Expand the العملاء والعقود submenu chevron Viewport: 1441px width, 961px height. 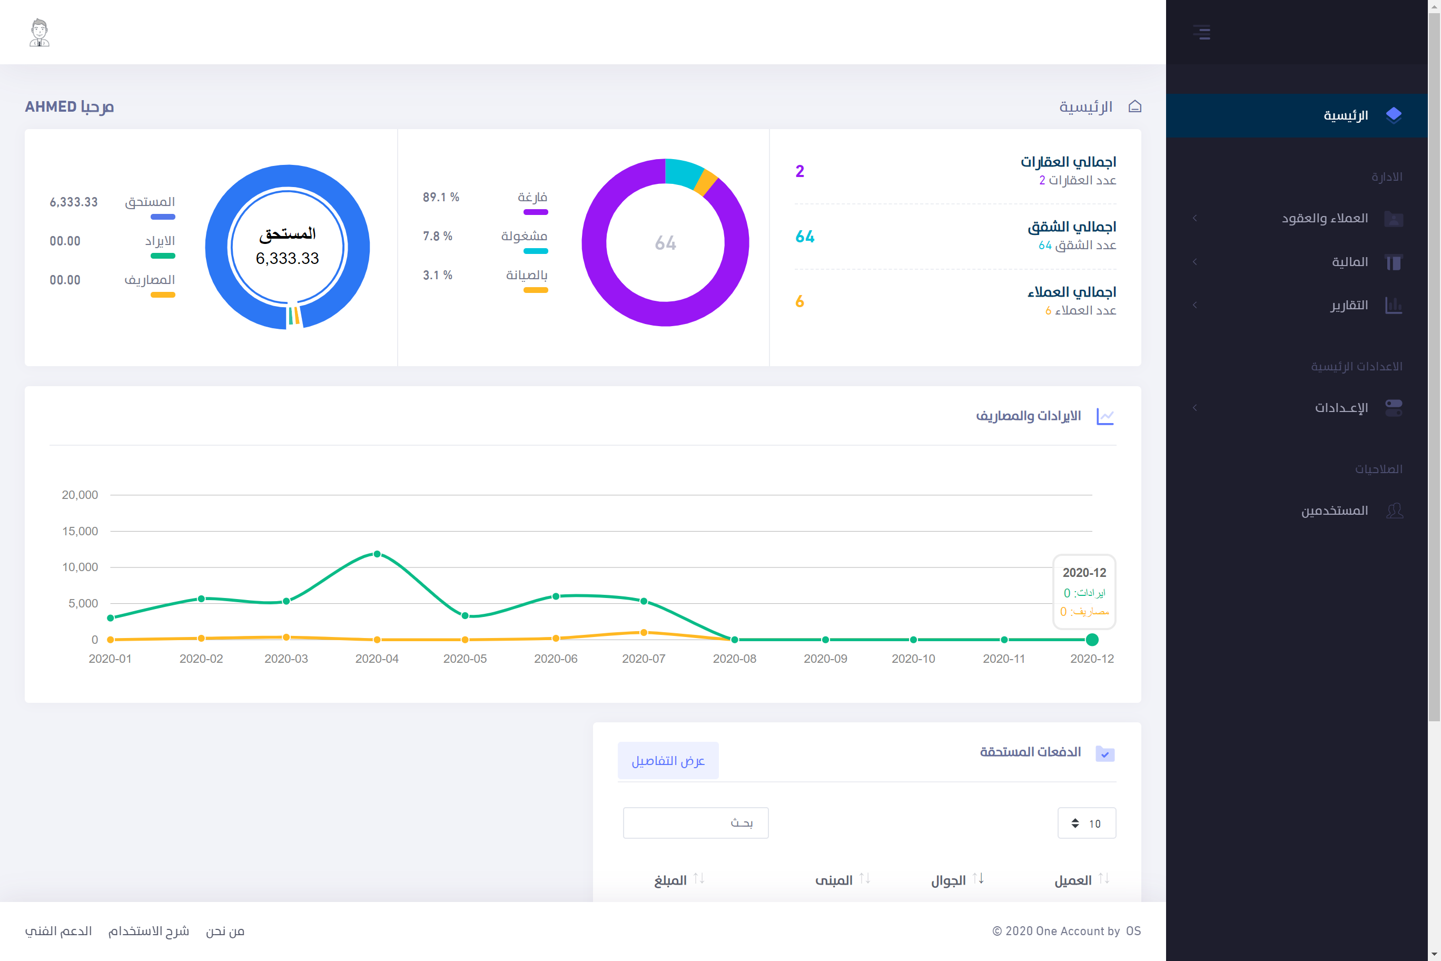pos(1195,218)
